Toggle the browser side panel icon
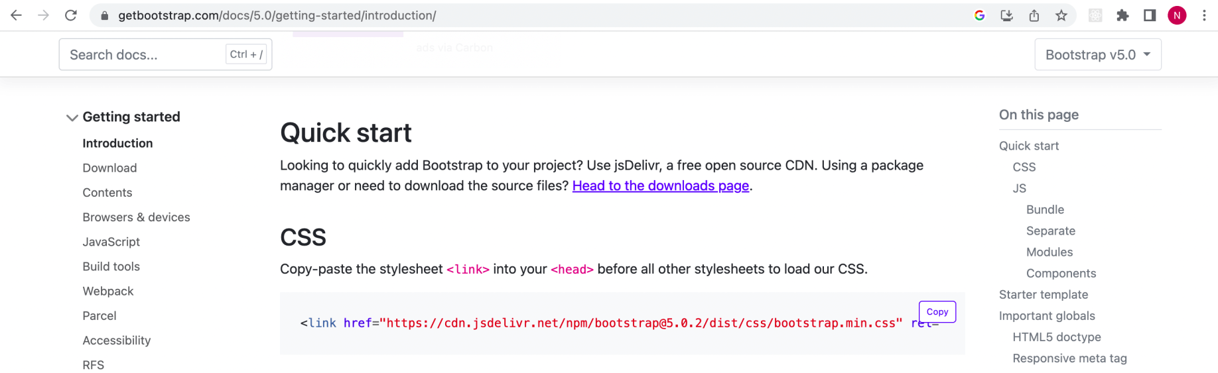 pos(1150,15)
